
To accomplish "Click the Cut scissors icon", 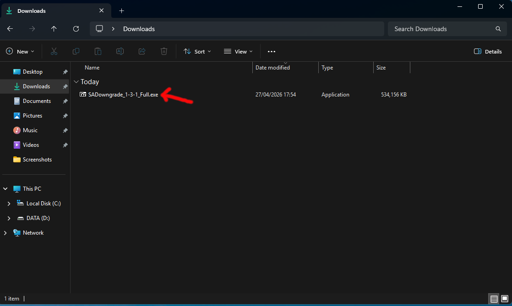I will click(54, 52).
